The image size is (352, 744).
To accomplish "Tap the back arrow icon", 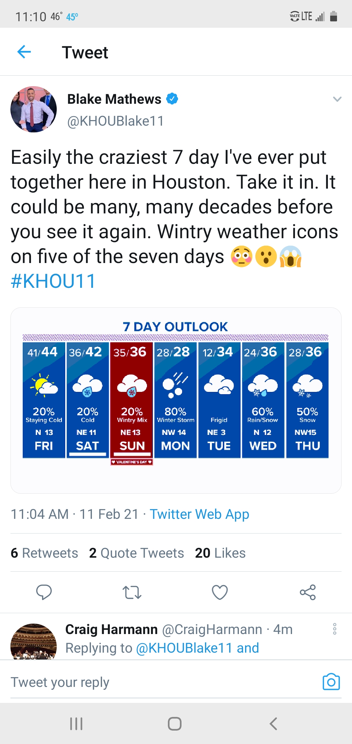I will tap(24, 52).
